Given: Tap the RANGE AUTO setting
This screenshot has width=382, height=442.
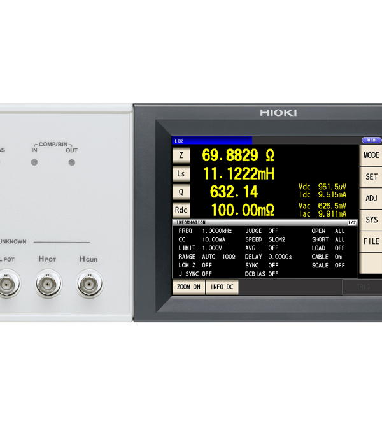Looking at the screenshot, I should 207,257.
